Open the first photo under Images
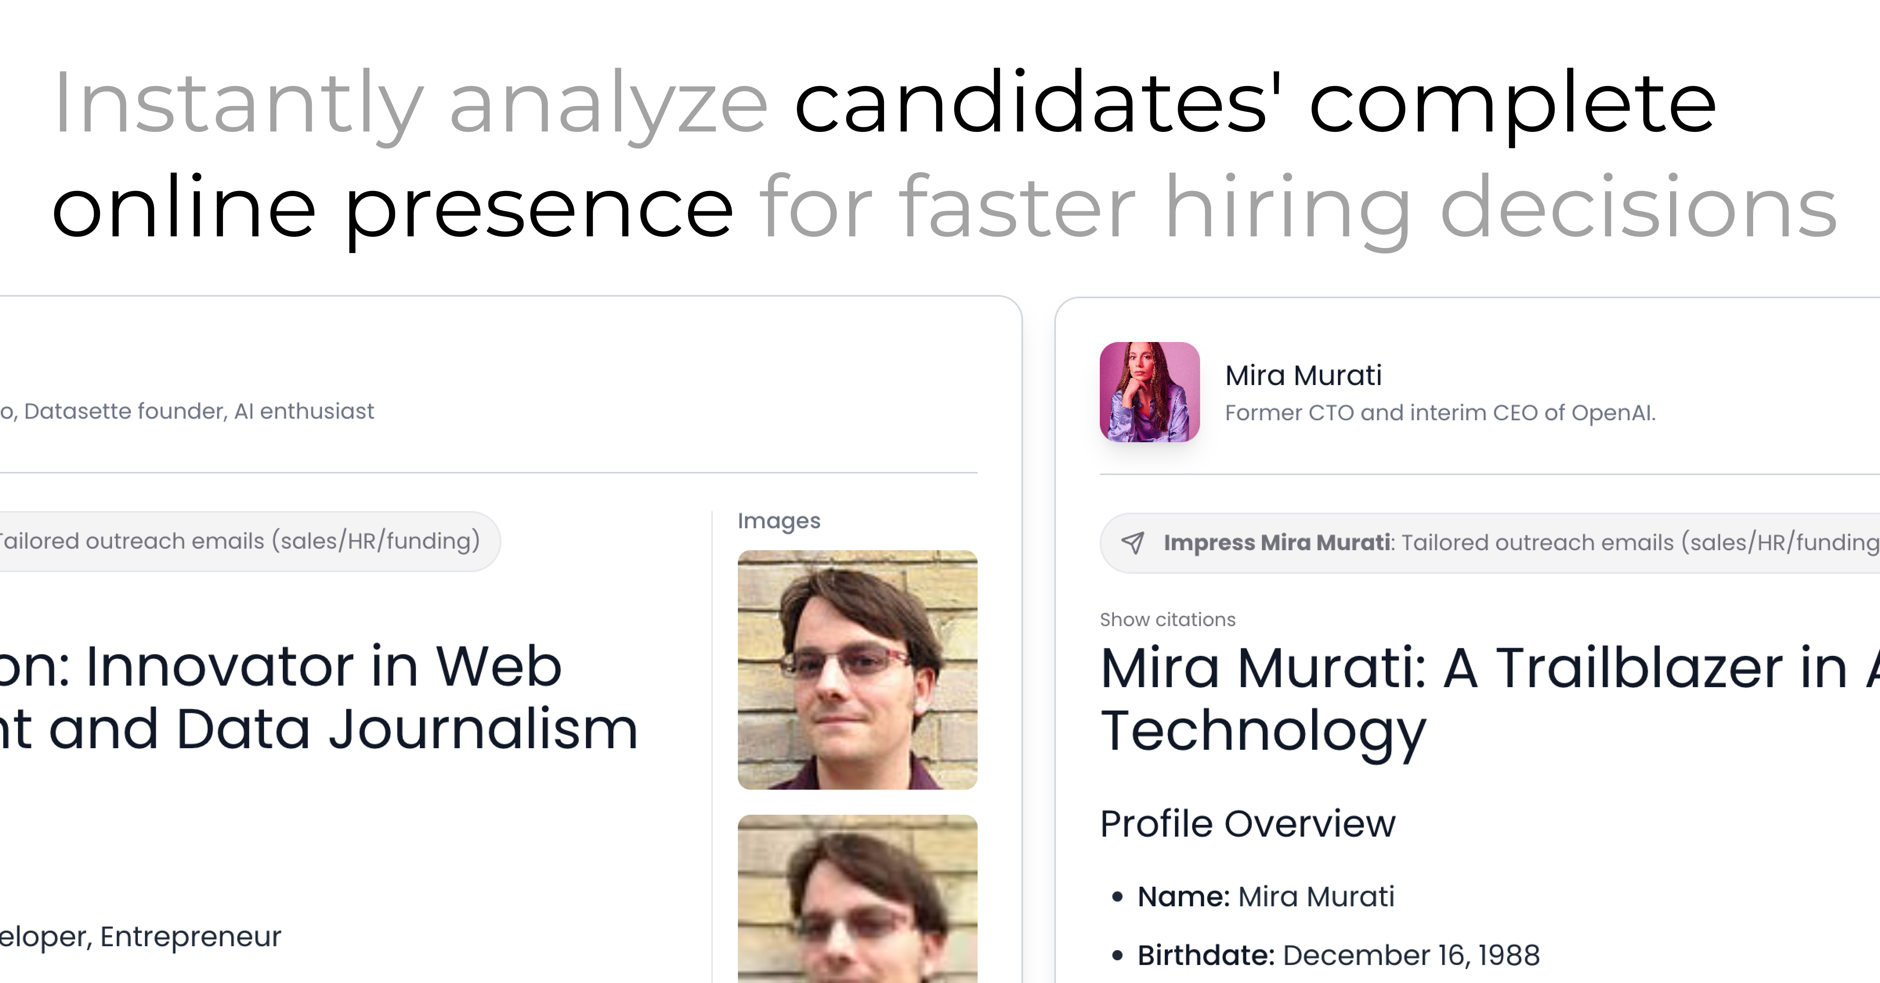Viewport: 1880px width, 983px height. (857, 670)
